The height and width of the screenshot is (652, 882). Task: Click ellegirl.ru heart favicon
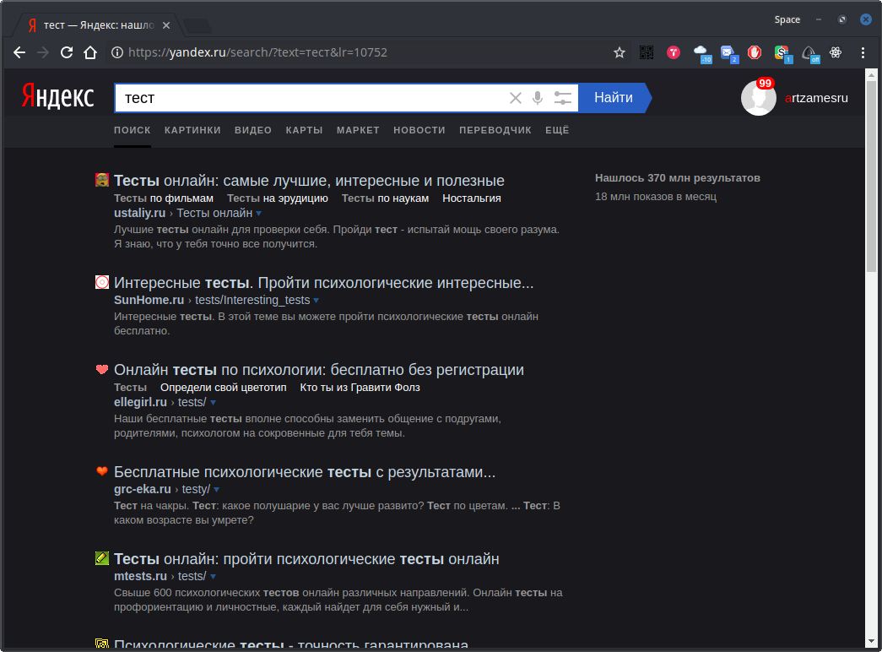pos(102,369)
